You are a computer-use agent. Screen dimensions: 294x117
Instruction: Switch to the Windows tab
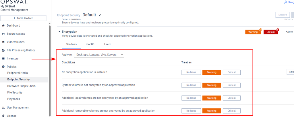pos(71,44)
